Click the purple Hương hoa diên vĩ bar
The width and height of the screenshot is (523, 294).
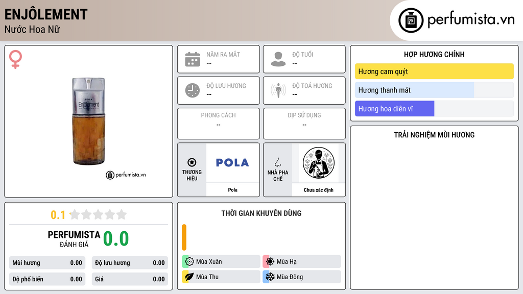coord(434,109)
